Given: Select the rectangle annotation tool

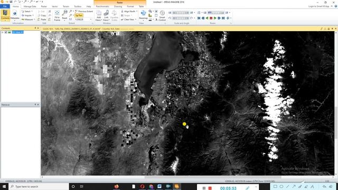Looking at the screenshot, I should [x=275, y=186].
